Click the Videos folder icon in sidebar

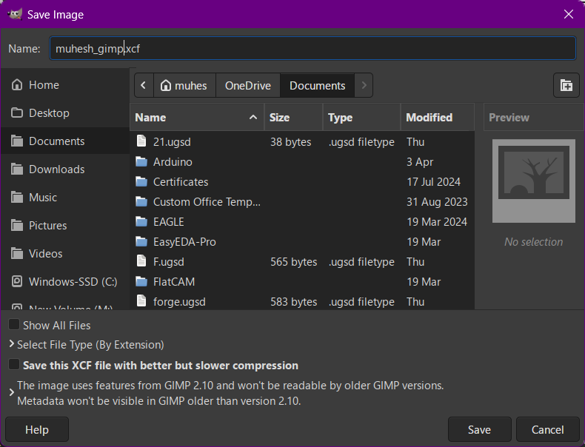click(x=17, y=254)
